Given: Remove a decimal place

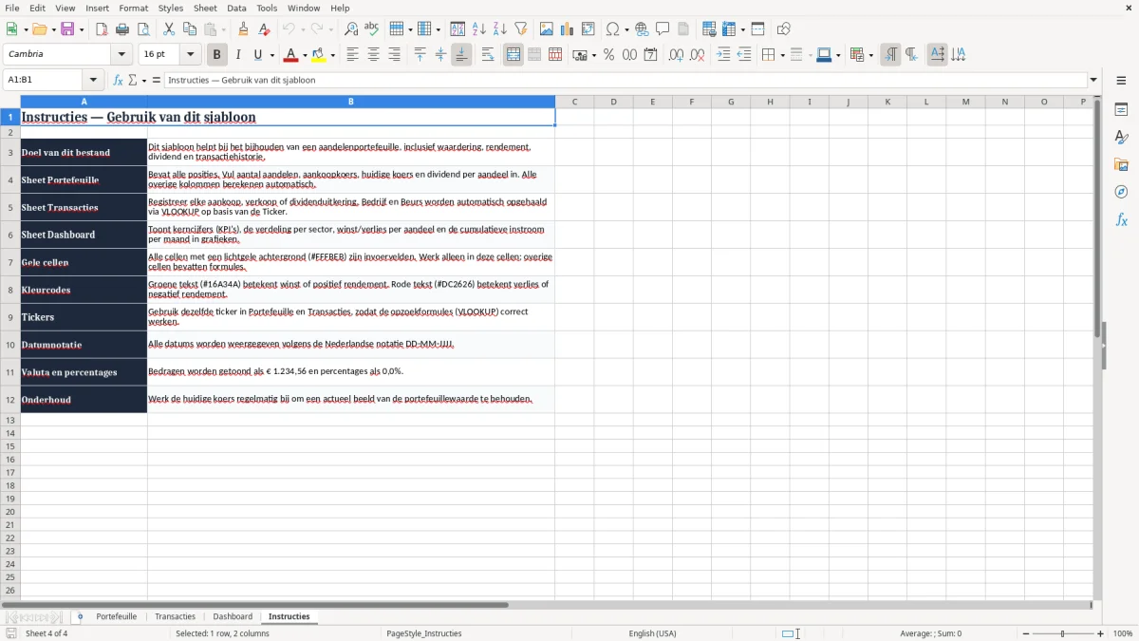Looking at the screenshot, I should [x=698, y=55].
